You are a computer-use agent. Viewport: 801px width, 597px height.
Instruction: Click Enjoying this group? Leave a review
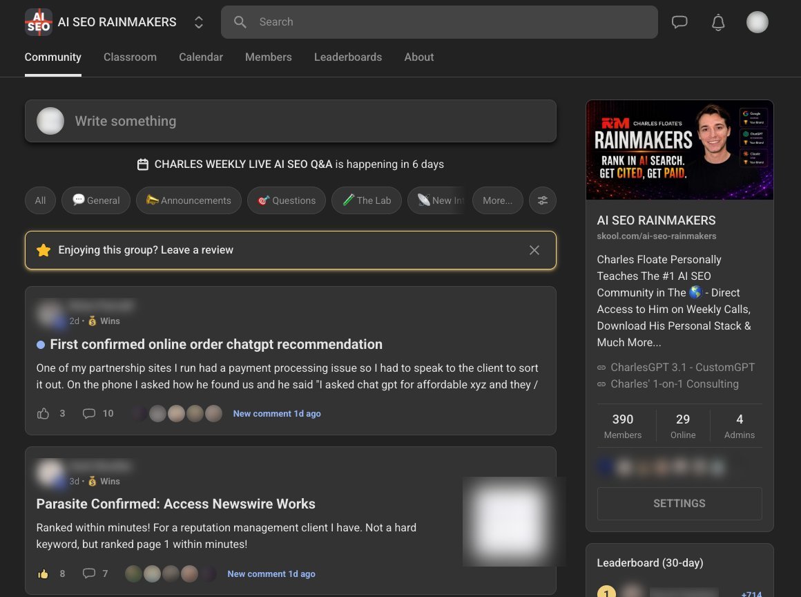tap(146, 250)
